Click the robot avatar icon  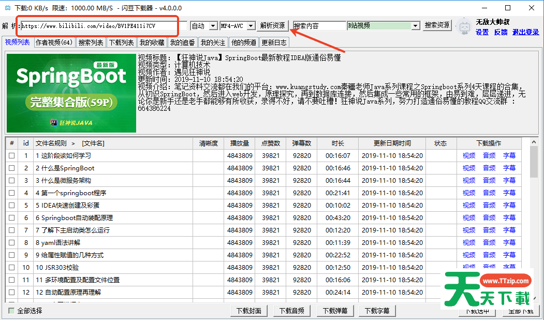(464, 26)
